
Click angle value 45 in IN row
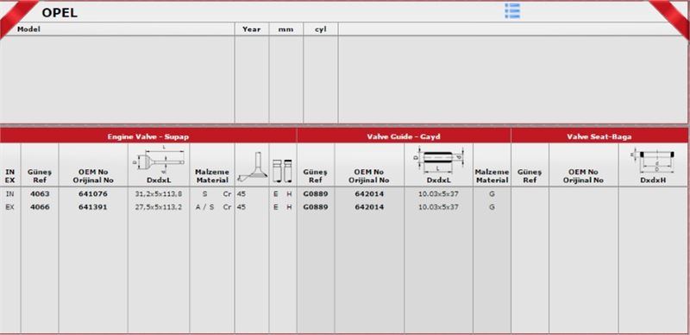[x=241, y=193]
